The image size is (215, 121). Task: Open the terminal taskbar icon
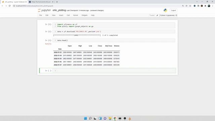click(x=120, y=118)
